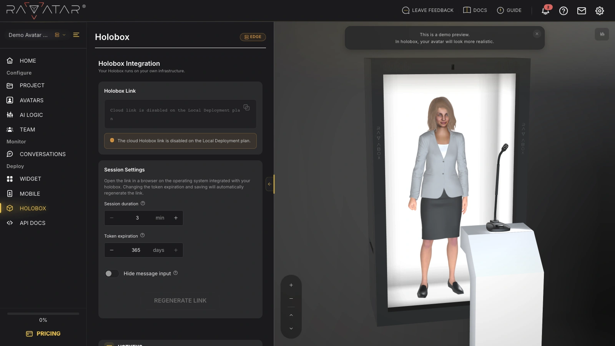Open the Pricing page
This screenshot has width=615, height=346.
pyautogui.click(x=43, y=334)
